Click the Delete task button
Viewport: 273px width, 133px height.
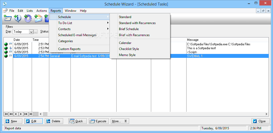pyautogui.click(x=54, y=121)
